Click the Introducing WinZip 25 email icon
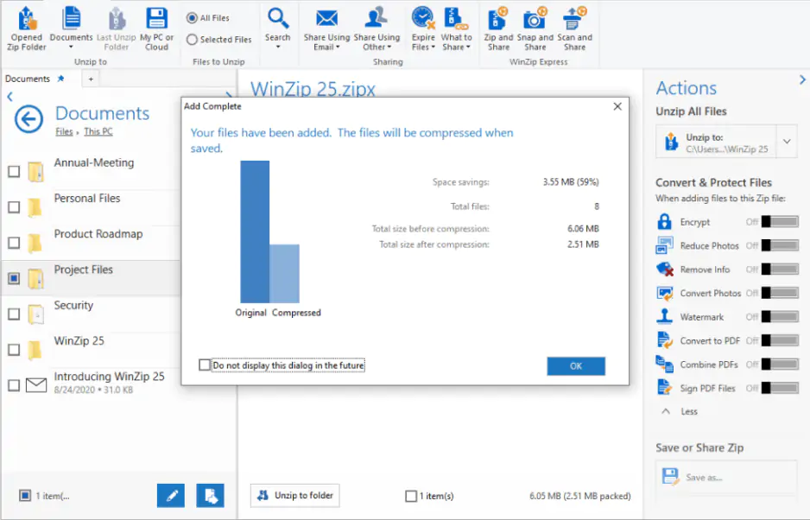 pyautogui.click(x=36, y=385)
